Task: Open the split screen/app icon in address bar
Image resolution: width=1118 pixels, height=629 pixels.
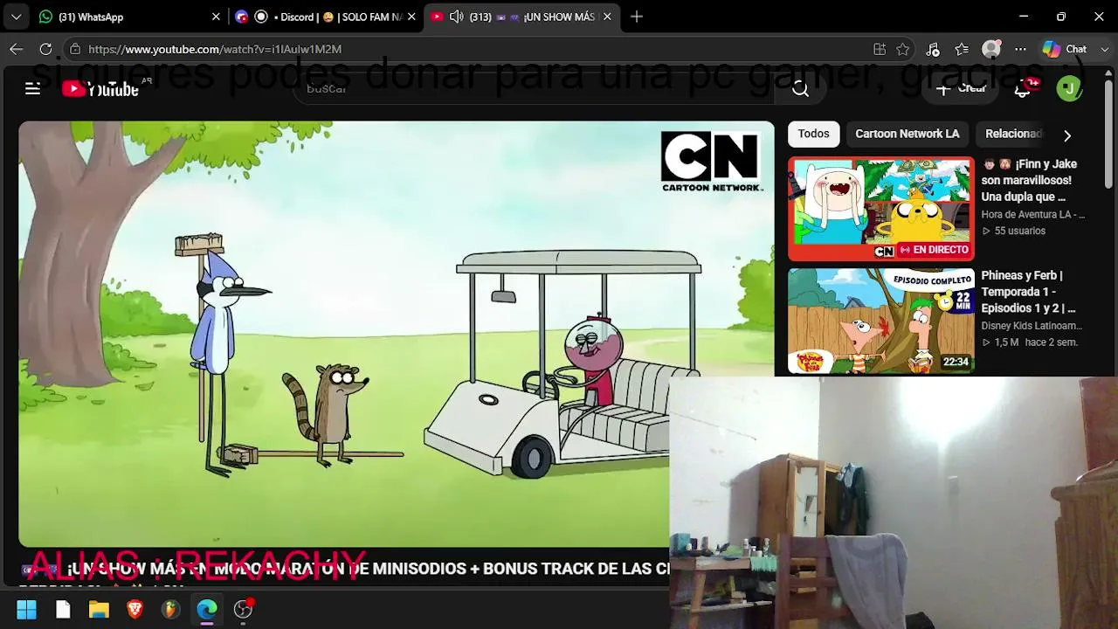Action: click(880, 49)
